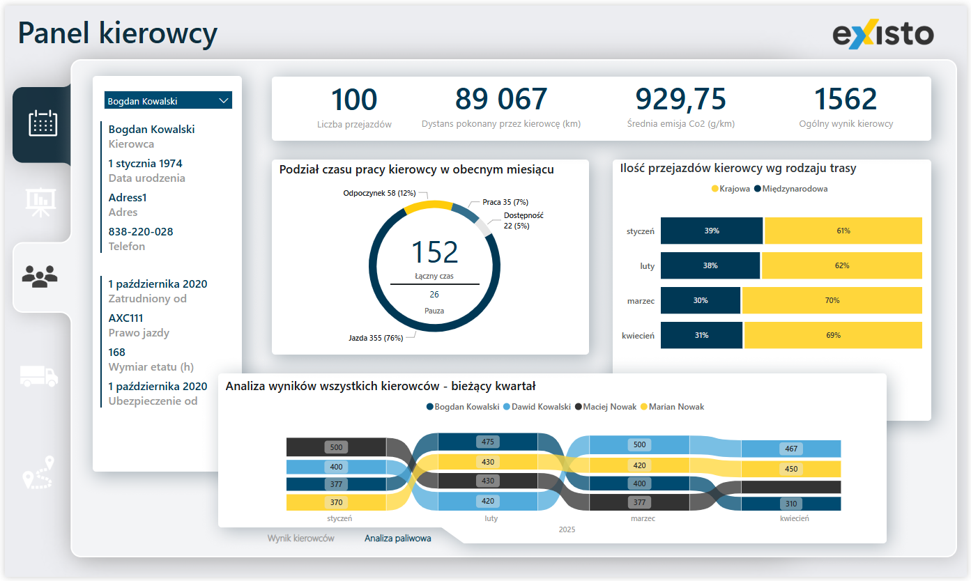Open the truck vehicles sidebar icon
971x581 pixels.
pyautogui.click(x=39, y=376)
